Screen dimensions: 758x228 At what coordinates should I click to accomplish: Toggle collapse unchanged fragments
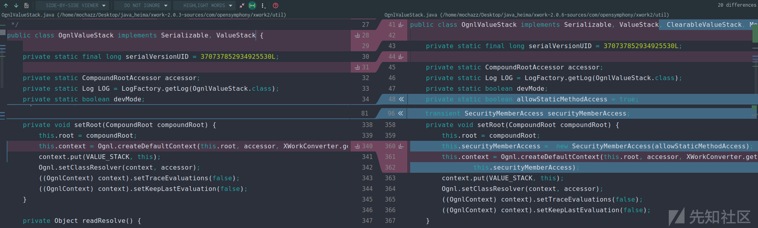pos(242,6)
